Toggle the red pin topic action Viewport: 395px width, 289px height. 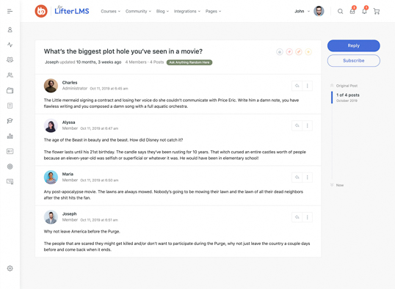point(289,52)
